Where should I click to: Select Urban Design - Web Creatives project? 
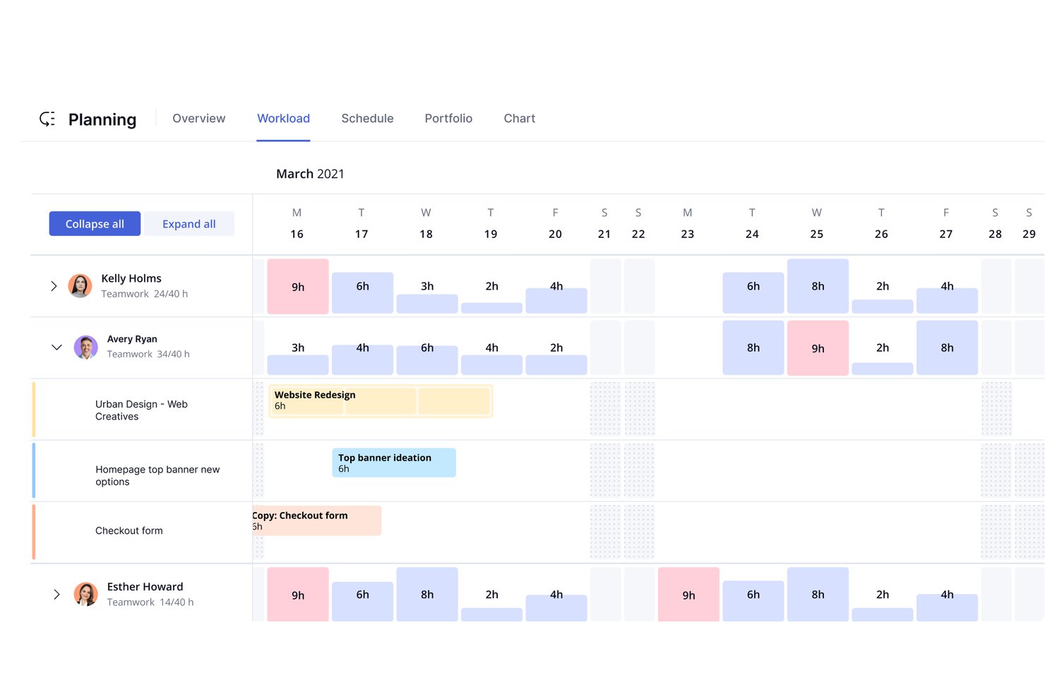141,410
